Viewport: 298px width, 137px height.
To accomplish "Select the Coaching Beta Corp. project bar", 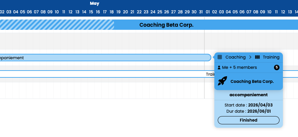I will [x=149, y=25].
